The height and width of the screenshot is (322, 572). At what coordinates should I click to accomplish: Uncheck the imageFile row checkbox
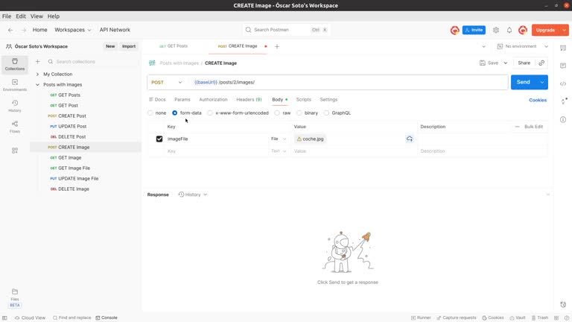tap(159, 139)
